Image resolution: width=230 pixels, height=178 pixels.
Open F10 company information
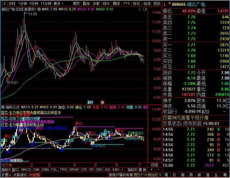pyautogui.click(x=126, y=3)
